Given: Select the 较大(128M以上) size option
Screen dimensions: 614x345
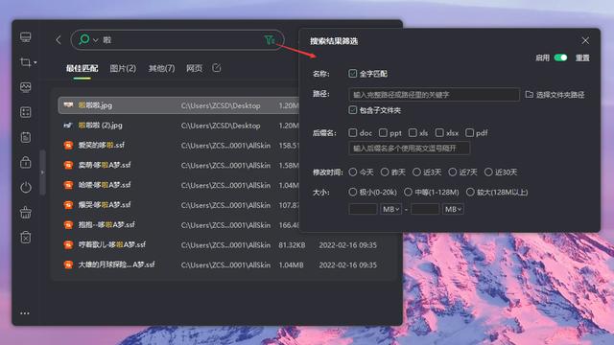Looking at the screenshot, I should [x=470, y=192].
